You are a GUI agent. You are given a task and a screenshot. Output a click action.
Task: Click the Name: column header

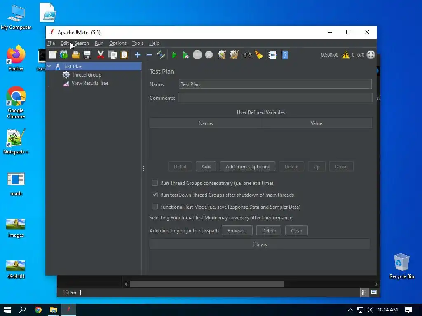(206, 123)
